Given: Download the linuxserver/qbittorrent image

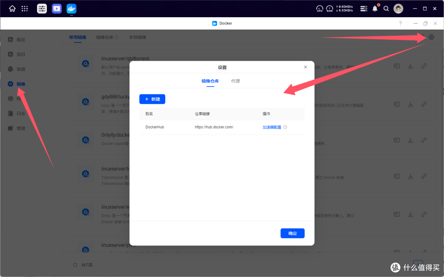Looking at the screenshot, I should click(x=410, y=66).
